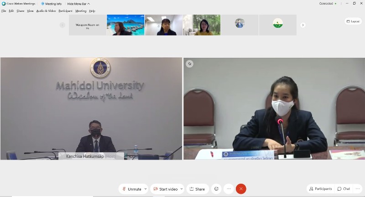Open the Chat panel

(344, 189)
